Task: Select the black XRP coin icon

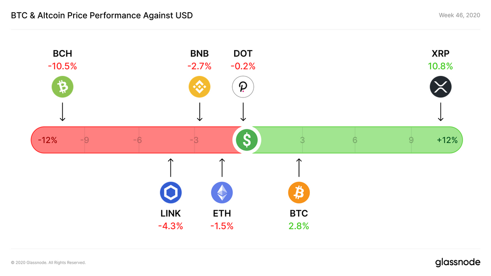Action: (x=440, y=87)
